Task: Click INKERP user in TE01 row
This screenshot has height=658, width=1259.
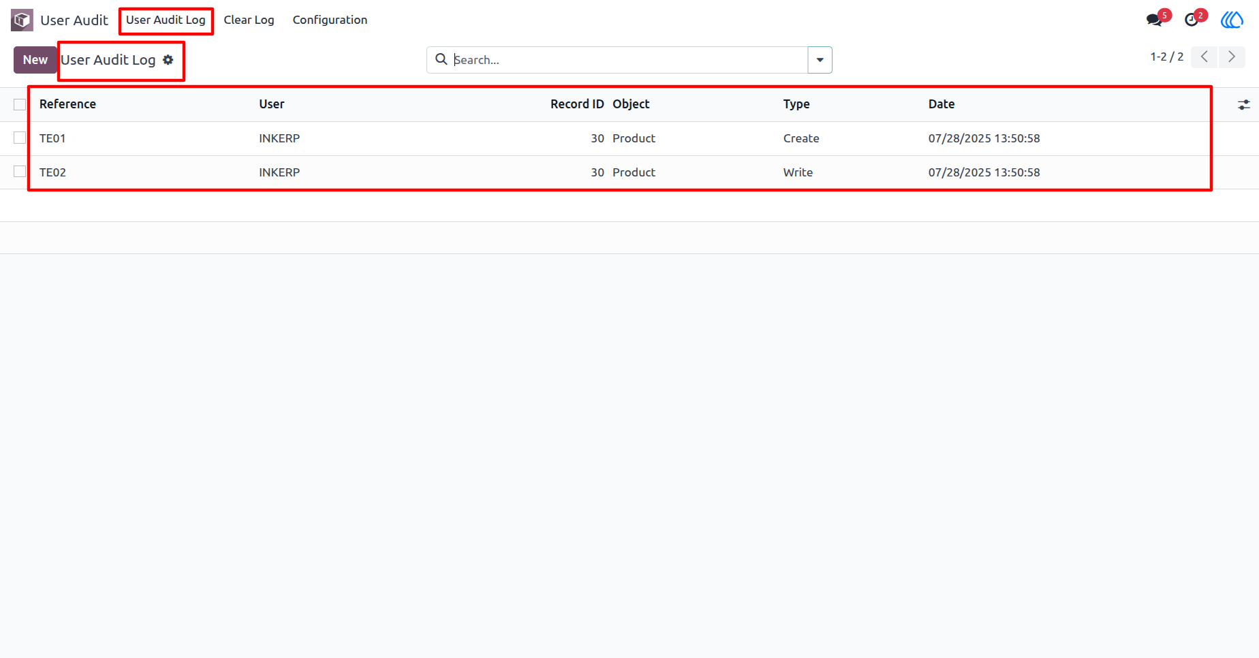Action: coord(279,138)
